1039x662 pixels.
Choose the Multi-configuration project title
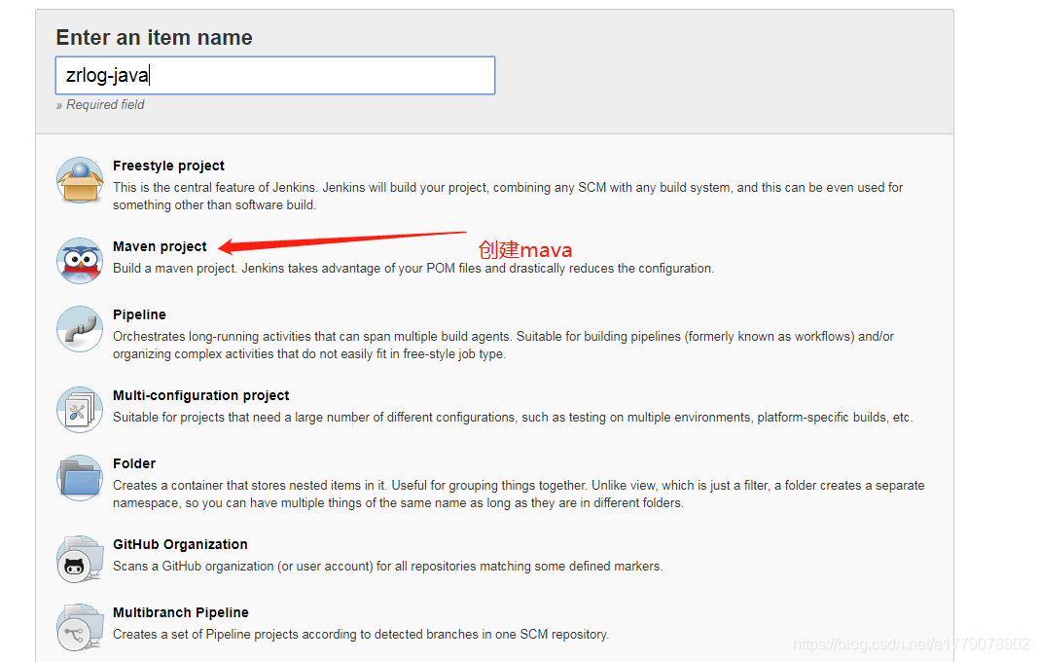coord(200,395)
